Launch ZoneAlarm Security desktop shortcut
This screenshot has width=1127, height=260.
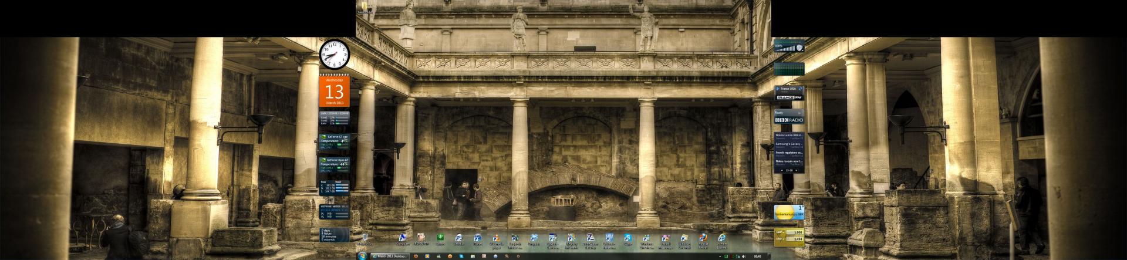tap(590, 238)
